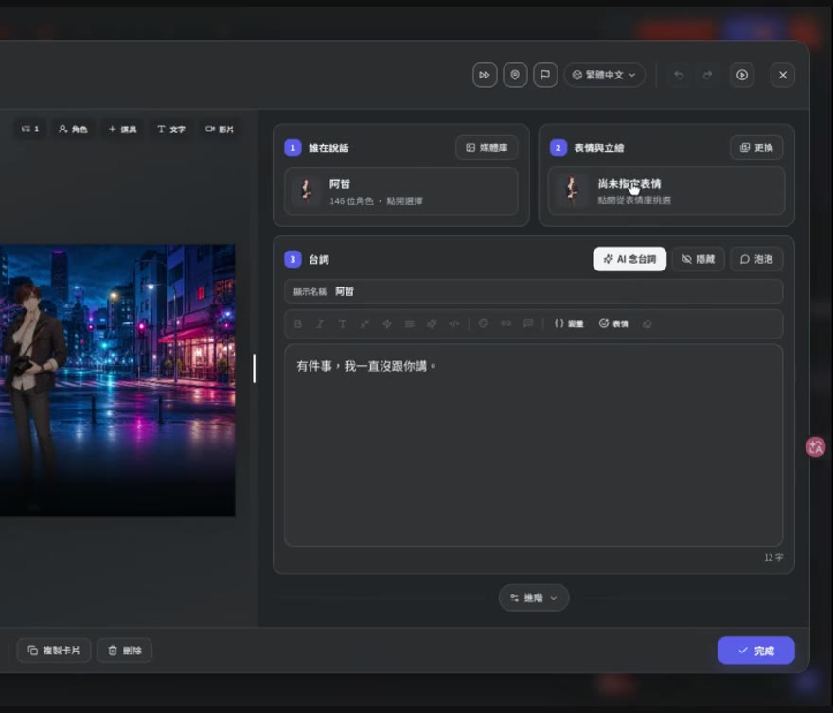Click the 完成 done button
This screenshot has width=833, height=713.
(756, 651)
